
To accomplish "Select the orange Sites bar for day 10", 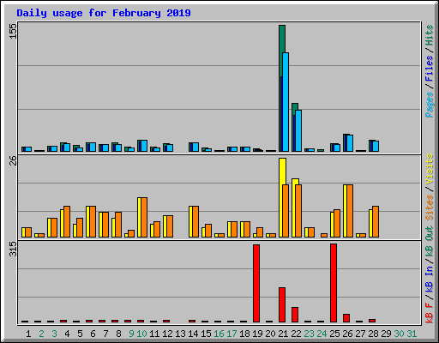I will pyautogui.click(x=144, y=217).
